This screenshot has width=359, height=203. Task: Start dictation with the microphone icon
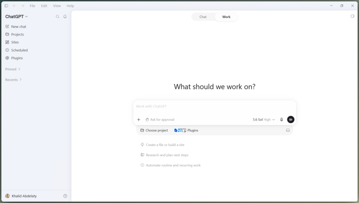click(x=282, y=120)
